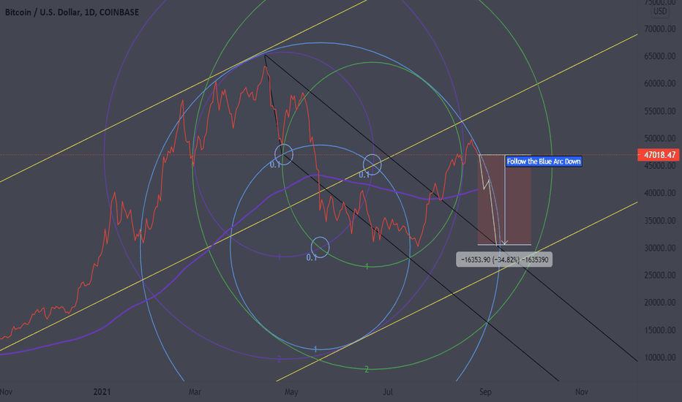This screenshot has height=402, width=682.
Task: Click the current price tag 47018.47
Action: click(x=659, y=155)
